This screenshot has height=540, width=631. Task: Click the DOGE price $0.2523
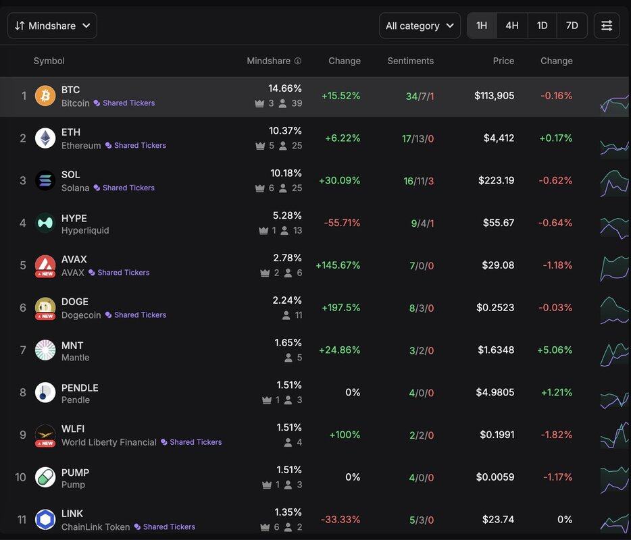(495, 308)
